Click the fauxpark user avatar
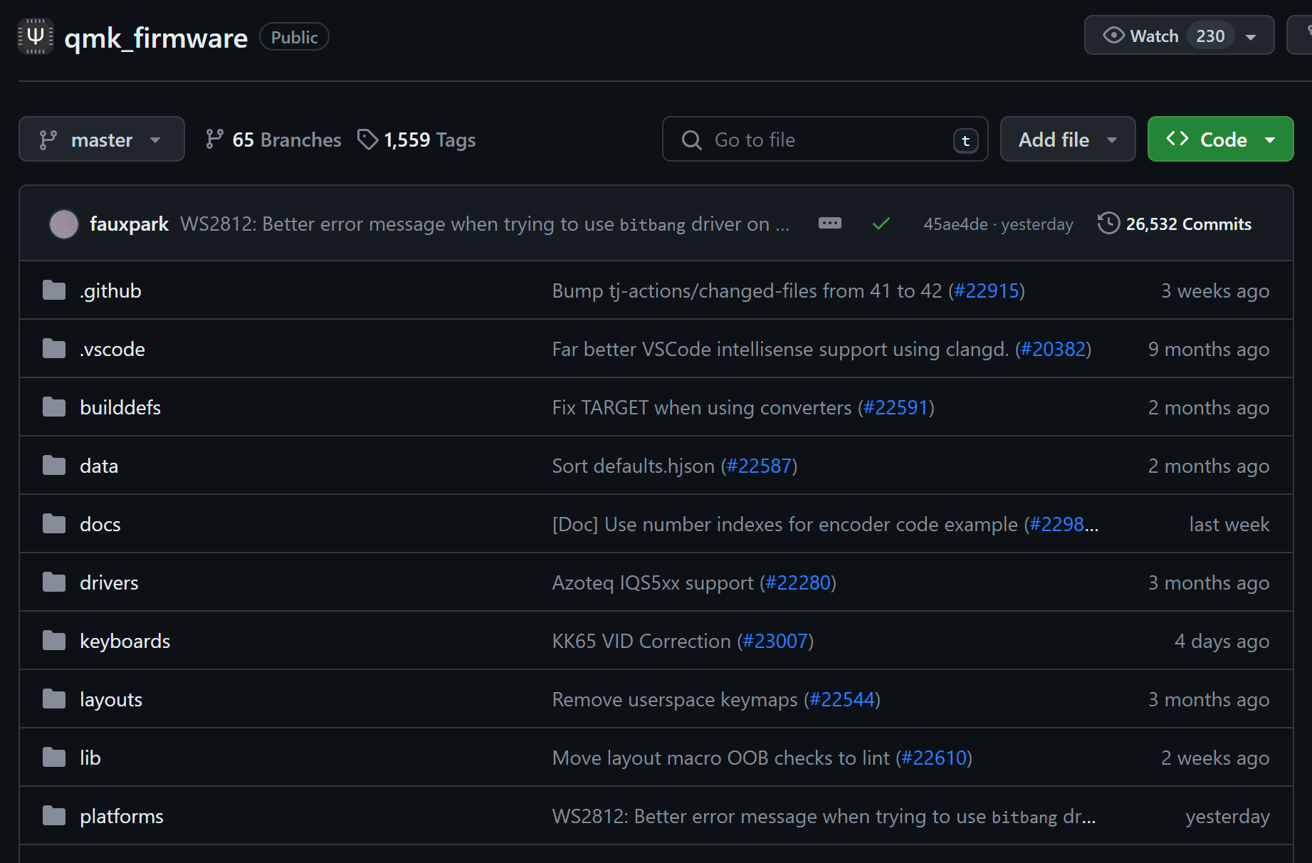The width and height of the screenshot is (1312, 863). 64,224
